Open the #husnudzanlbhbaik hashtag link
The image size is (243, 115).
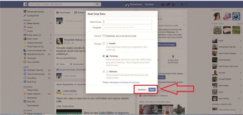(x=66, y=58)
